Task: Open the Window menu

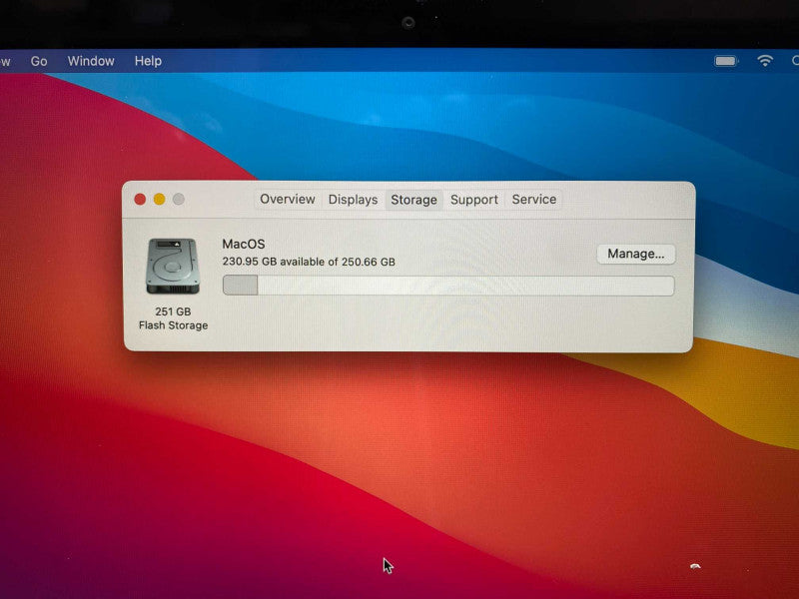Action: (x=91, y=61)
